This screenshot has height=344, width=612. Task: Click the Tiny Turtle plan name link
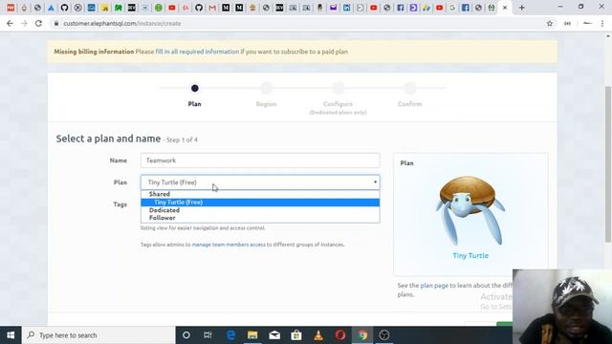(470, 255)
